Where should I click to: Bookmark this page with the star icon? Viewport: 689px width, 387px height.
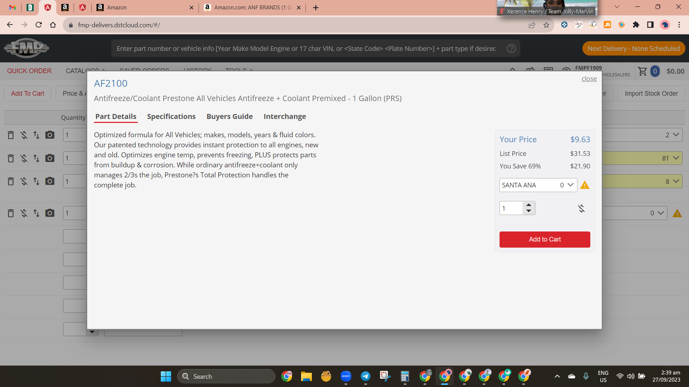pyautogui.click(x=546, y=25)
